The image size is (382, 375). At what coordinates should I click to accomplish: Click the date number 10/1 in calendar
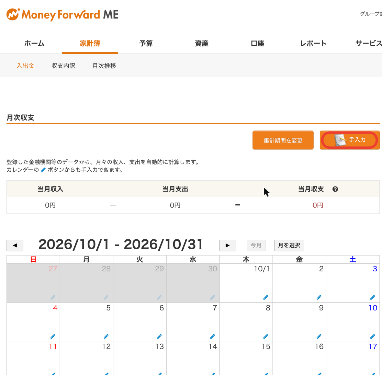[262, 269]
